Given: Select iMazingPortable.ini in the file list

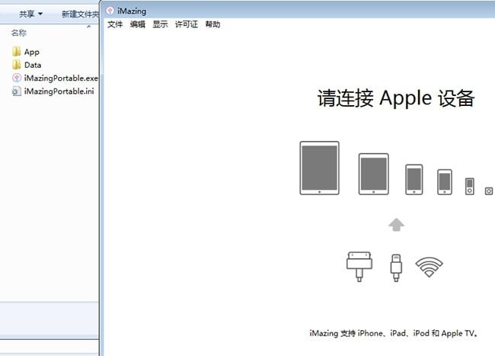Looking at the screenshot, I should click(53, 91).
